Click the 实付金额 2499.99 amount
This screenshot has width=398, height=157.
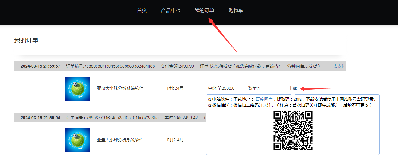coord(177,66)
